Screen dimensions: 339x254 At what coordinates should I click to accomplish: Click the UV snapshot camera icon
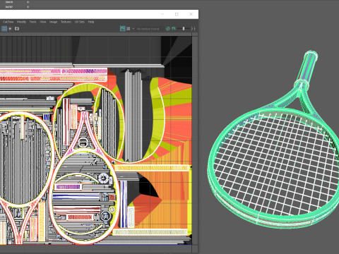pos(17,29)
